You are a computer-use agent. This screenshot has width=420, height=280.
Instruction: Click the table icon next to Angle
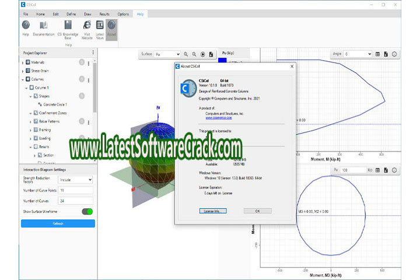(377, 54)
